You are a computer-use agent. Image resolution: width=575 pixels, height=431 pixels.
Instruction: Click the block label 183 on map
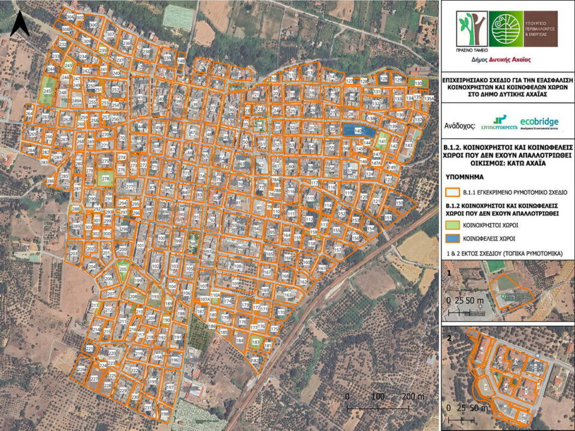point(256,342)
